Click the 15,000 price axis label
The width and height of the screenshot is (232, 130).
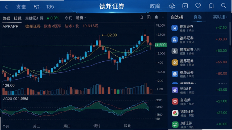coord(160,25)
